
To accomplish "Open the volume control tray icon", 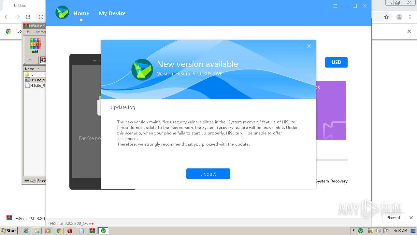I will tap(378, 231).
